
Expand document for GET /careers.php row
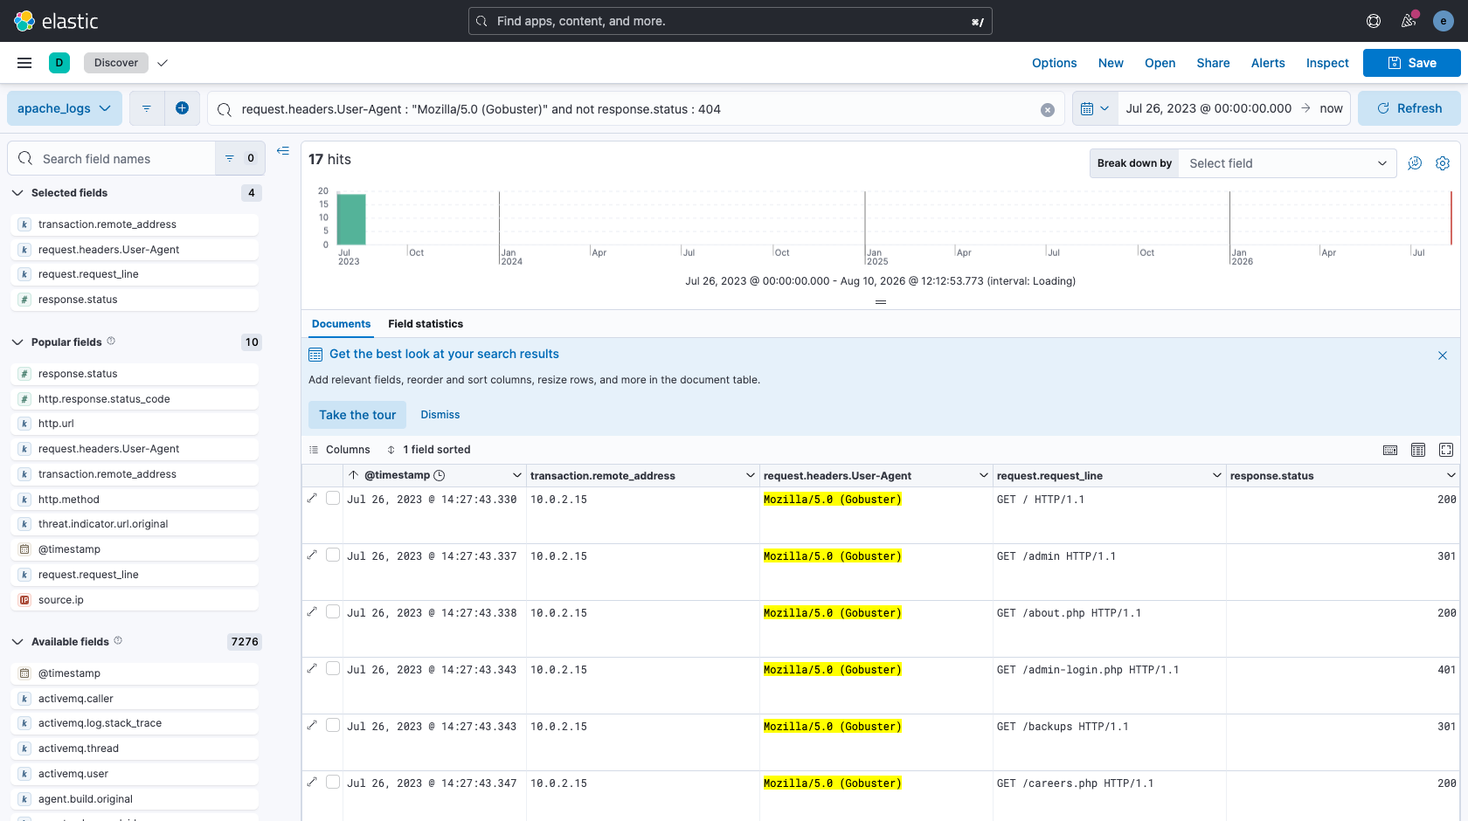click(312, 782)
